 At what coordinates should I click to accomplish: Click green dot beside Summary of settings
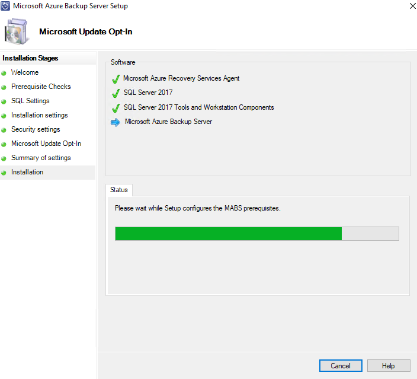[4, 159]
